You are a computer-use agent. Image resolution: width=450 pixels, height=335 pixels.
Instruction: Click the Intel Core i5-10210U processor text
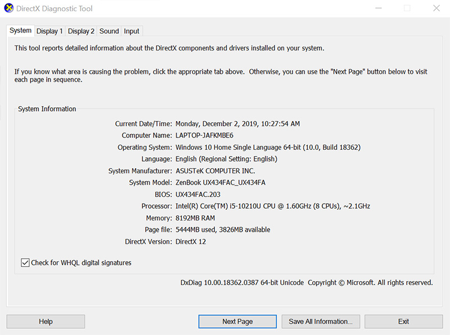(x=272, y=206)
